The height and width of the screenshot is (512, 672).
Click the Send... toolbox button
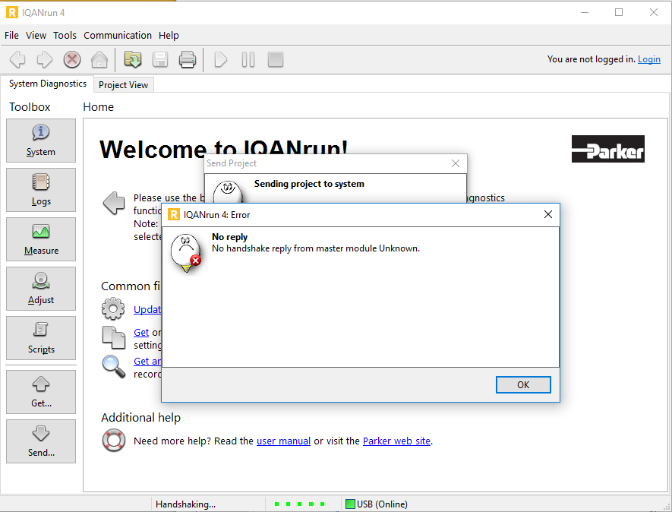[41, 441]
